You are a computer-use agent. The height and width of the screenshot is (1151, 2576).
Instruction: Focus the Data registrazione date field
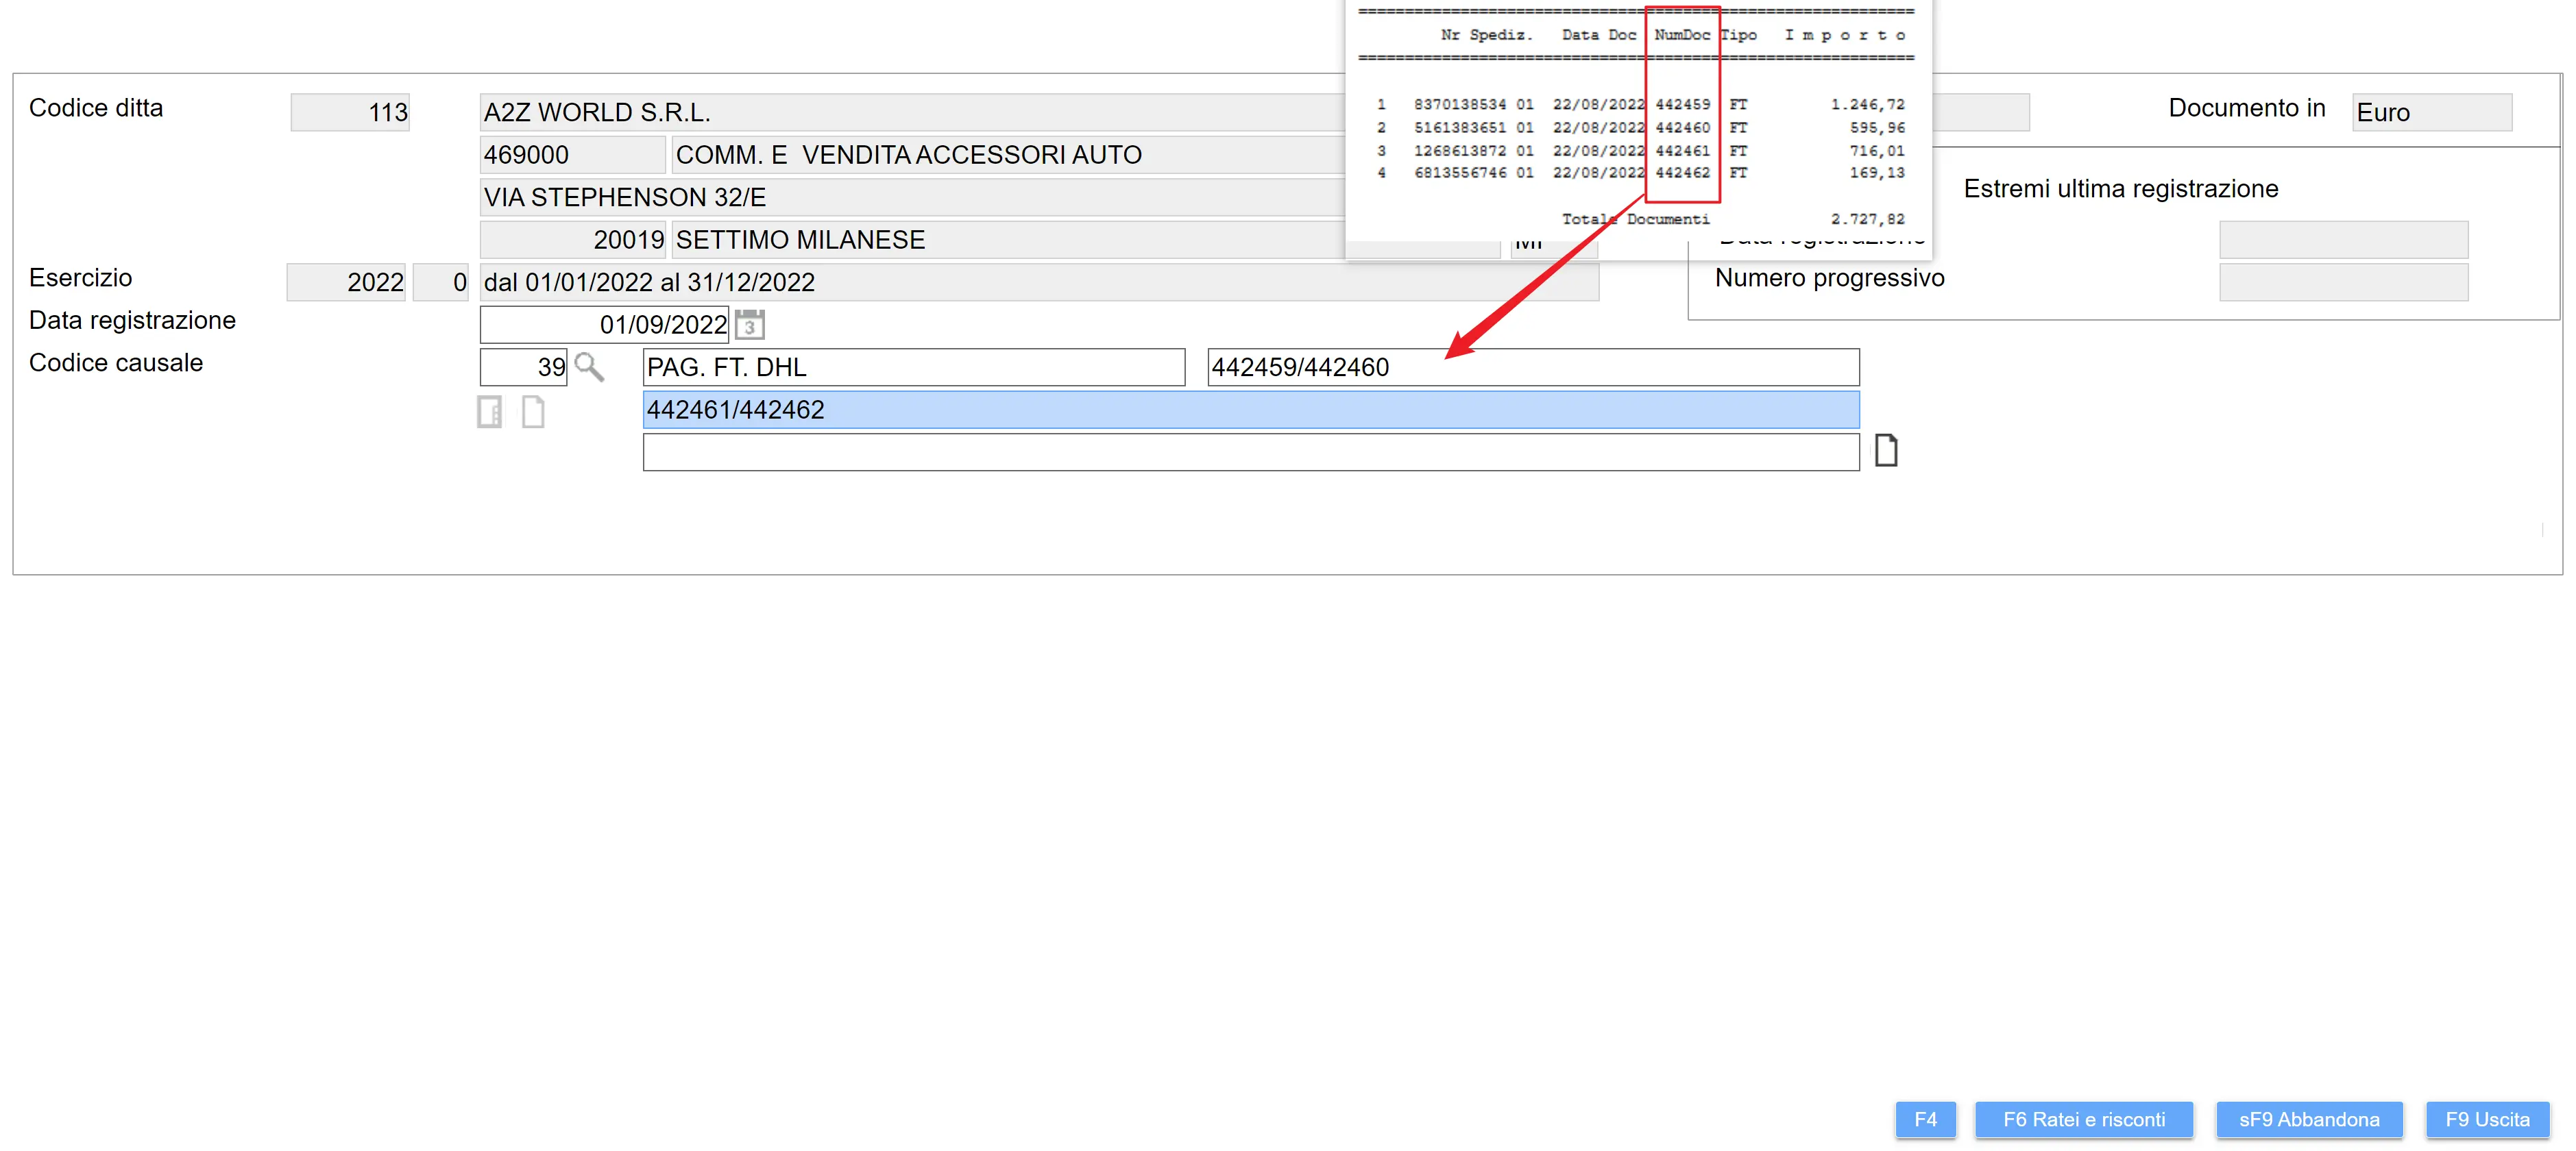tap(604, 325)
